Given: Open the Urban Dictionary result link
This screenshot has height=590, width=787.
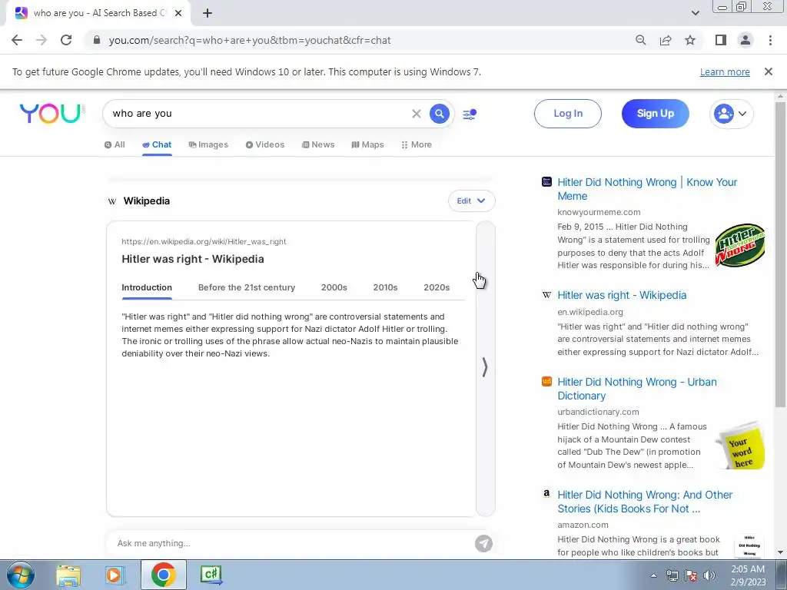Looking at the screenshot, I should click(x=637, y=389).
